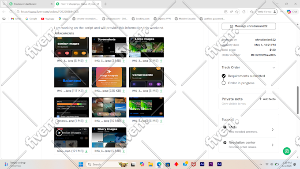This screenshot has height=169, width=300.
Task: Refresh the Fiverr order page
Action: 11,11
